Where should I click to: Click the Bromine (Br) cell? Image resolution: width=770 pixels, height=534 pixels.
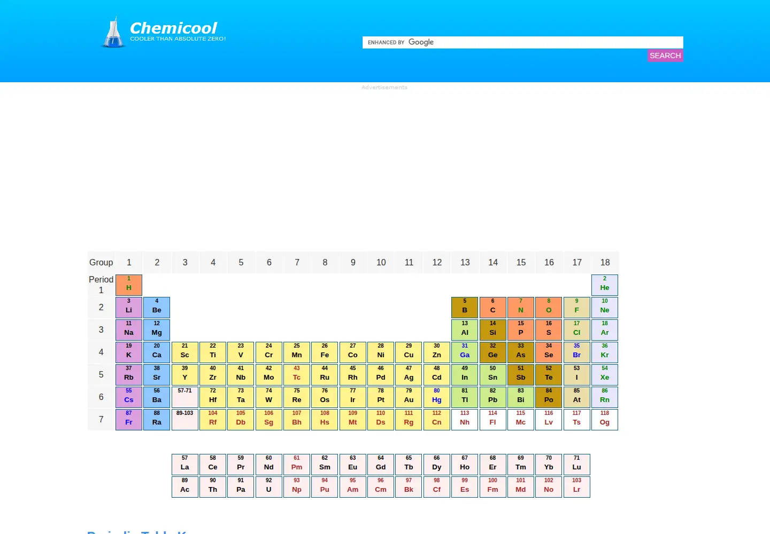[577, 352]
